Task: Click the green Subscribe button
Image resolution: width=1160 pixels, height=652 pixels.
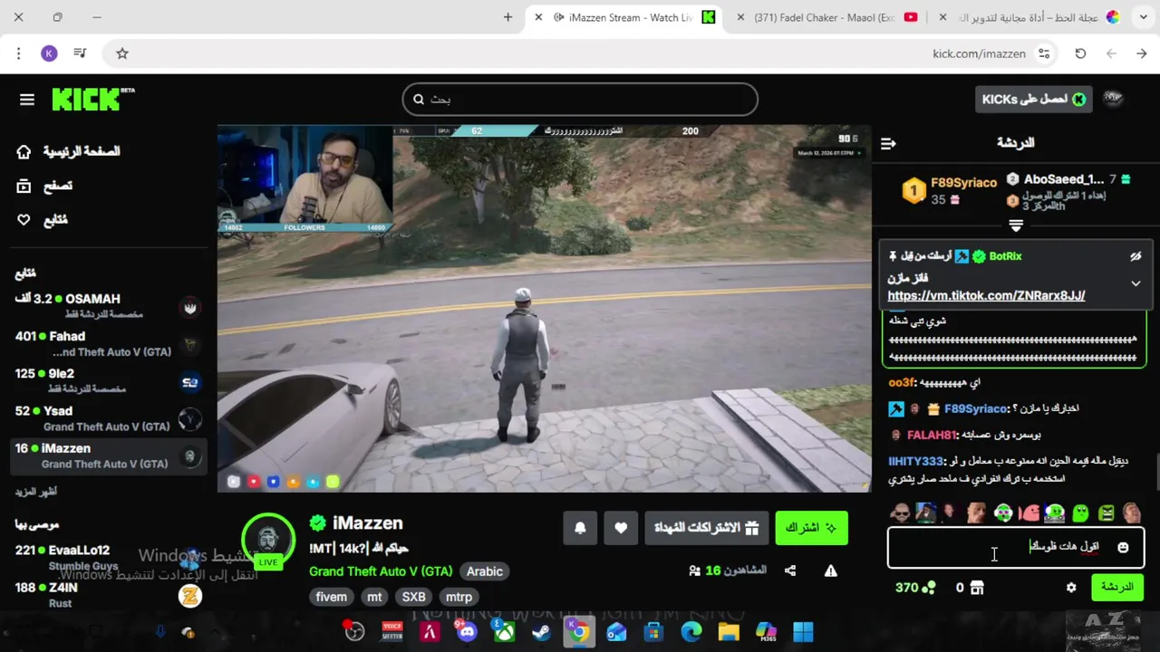Action: (811, 528)
